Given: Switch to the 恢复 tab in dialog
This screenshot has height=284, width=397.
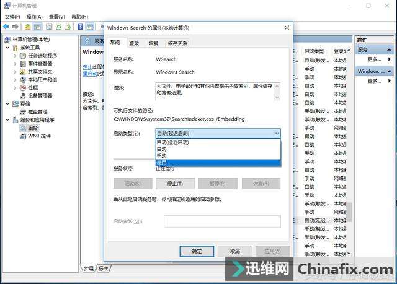Looking at the screenshot, I should [153, 43].
